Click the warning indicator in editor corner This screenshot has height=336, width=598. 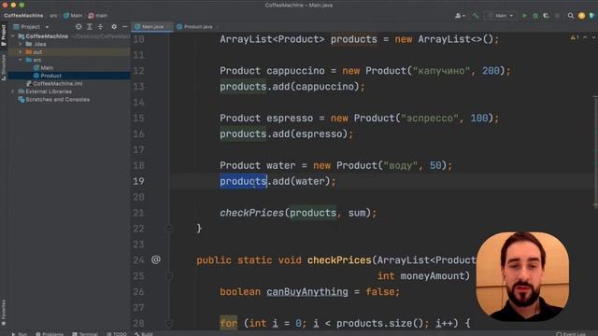[x=575, y=37]
